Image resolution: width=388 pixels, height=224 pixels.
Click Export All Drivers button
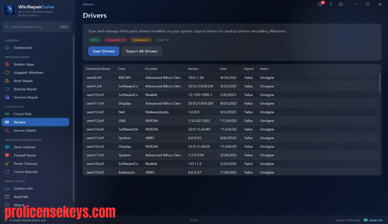(x=142, y=51)
